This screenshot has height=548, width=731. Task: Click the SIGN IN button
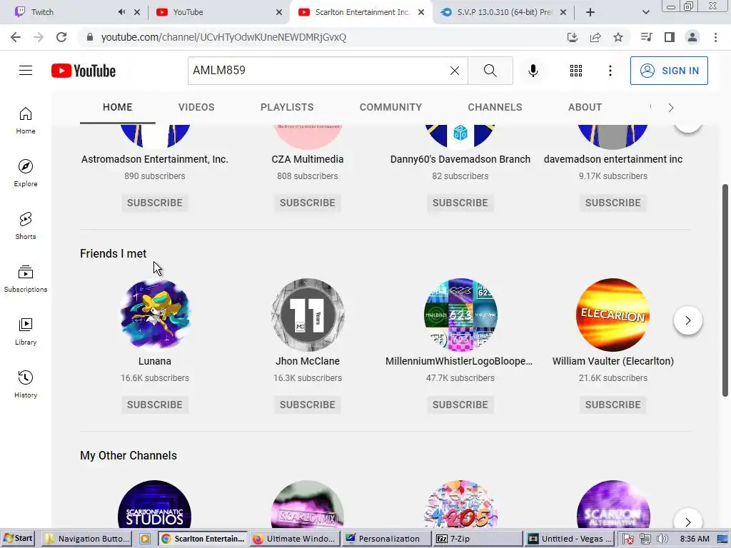pyautogui.click(x=669, y=71)
